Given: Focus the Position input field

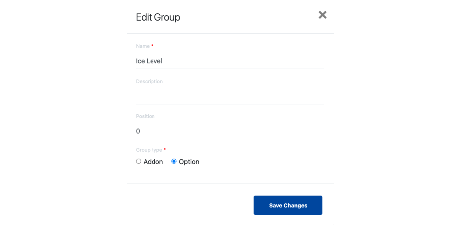Looking at the screenshot, I should [x=230, y=131].
